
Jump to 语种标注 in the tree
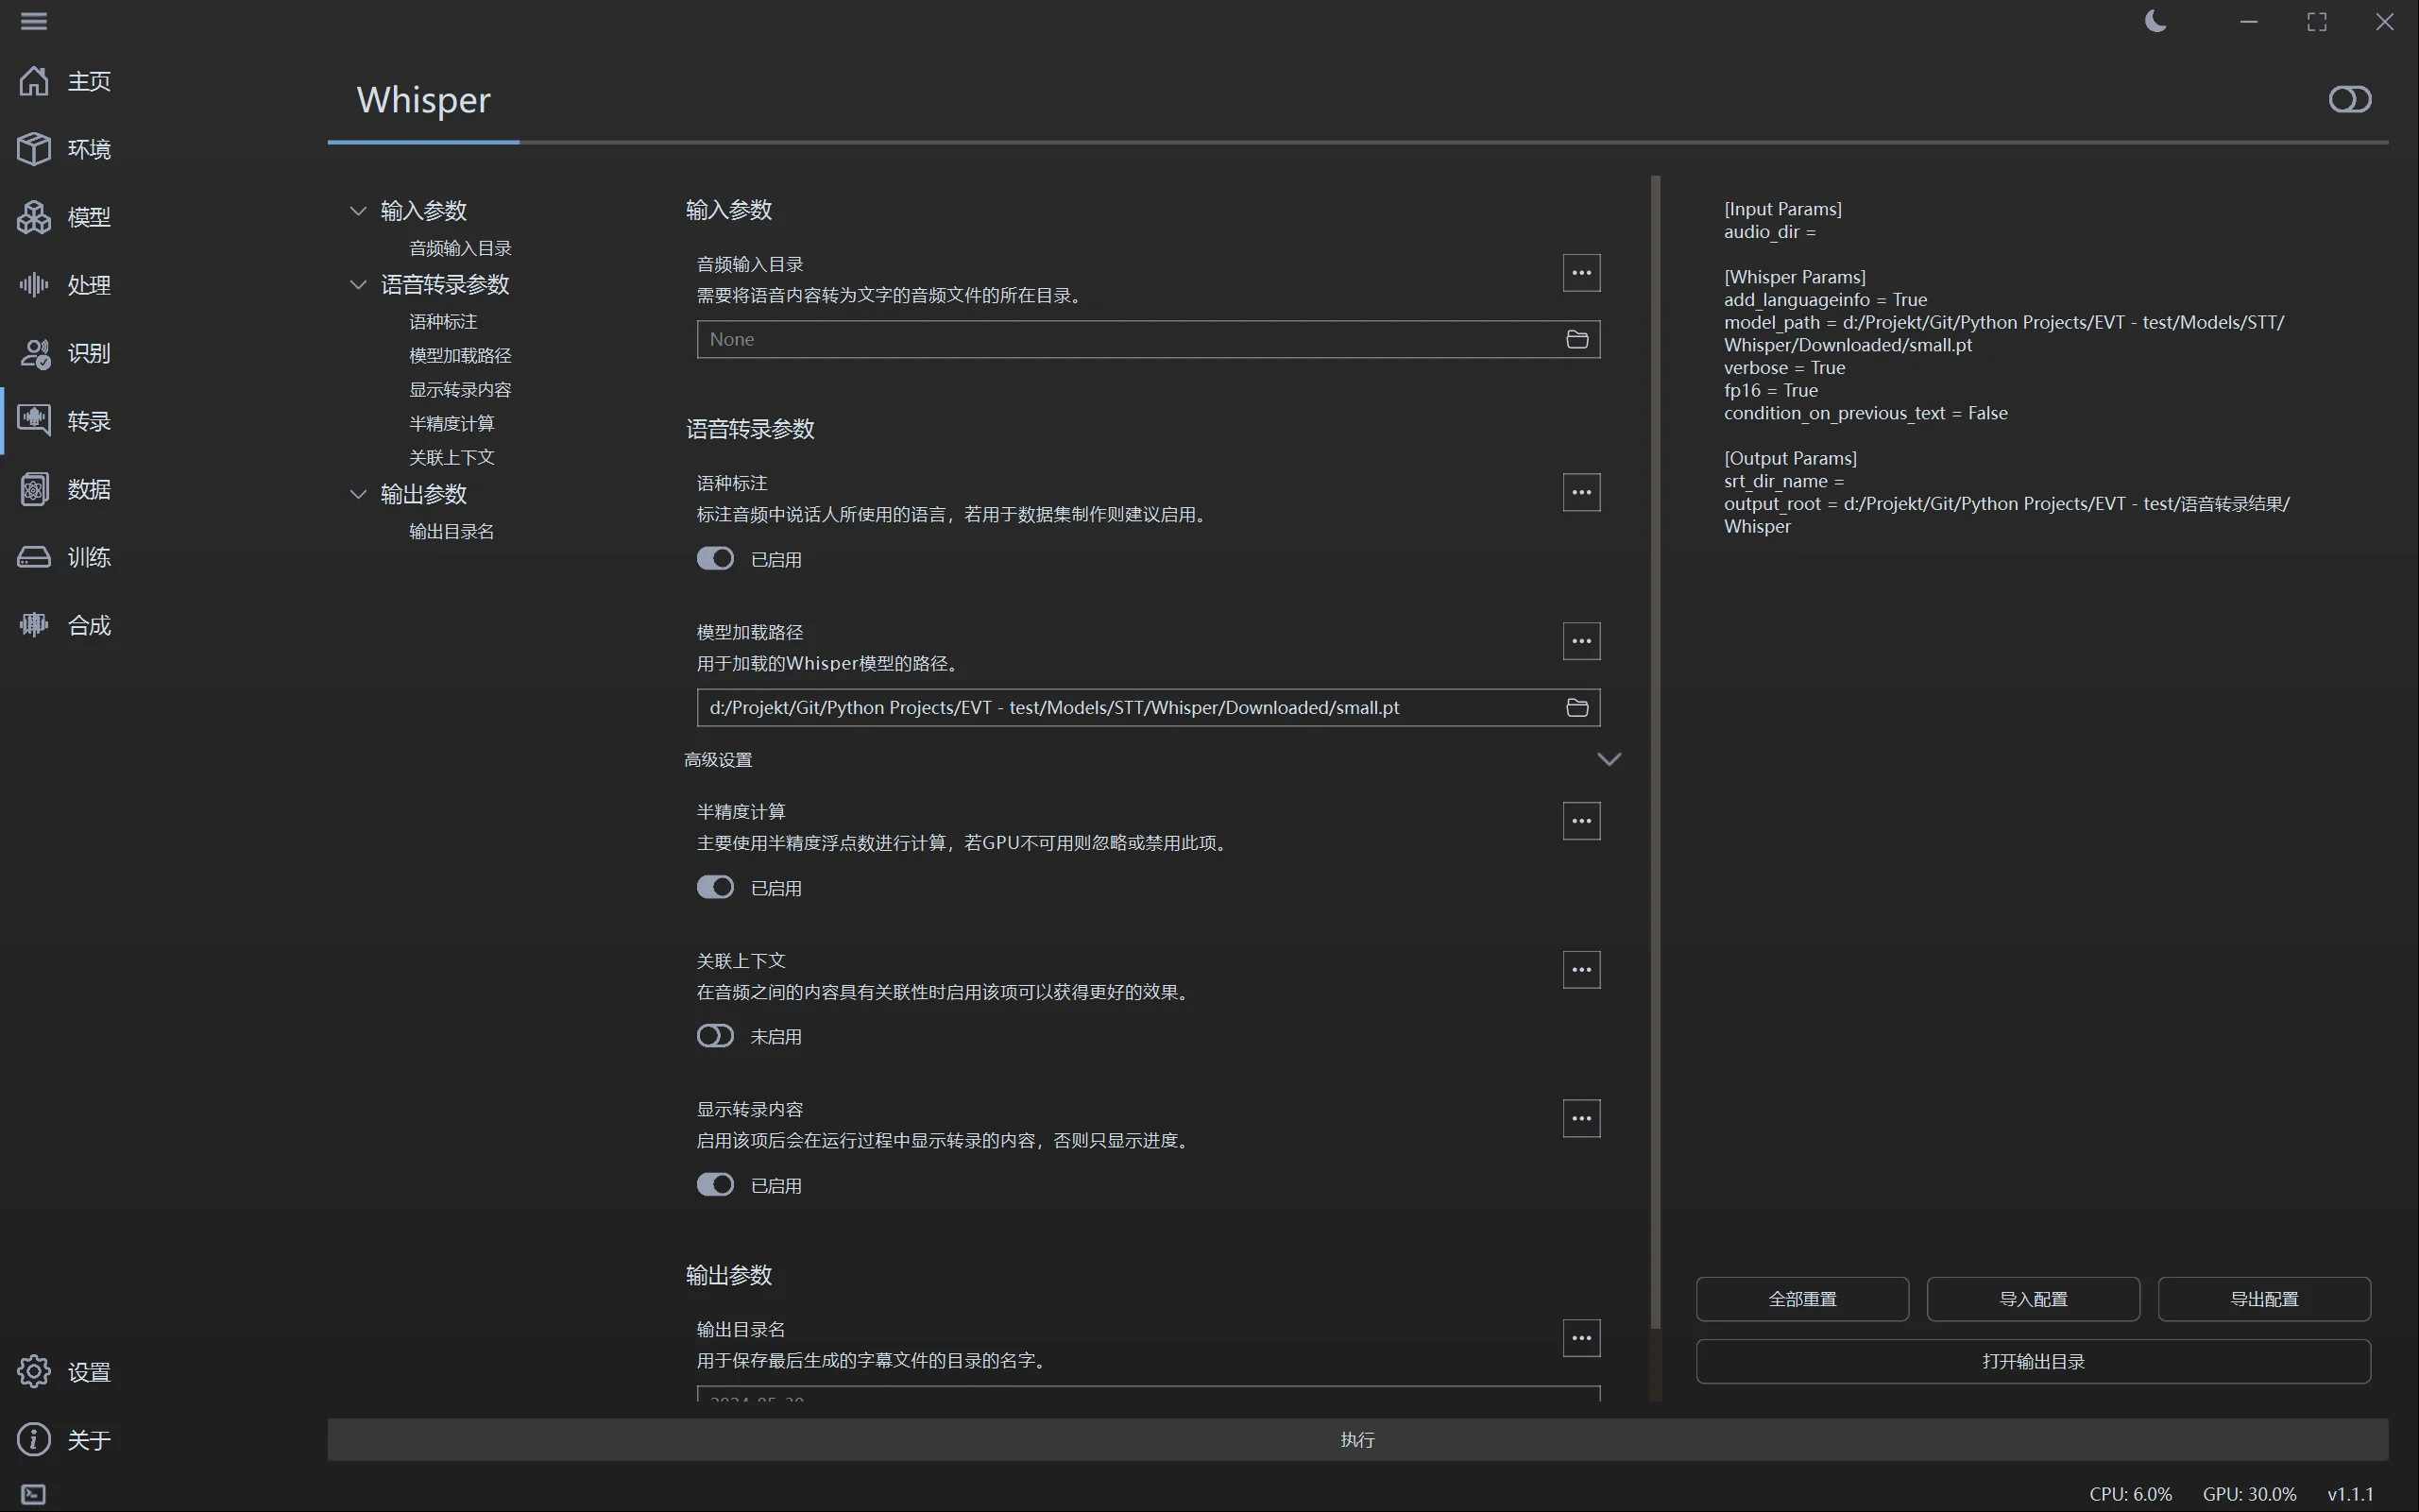pyautogui.click(x=443, y=322)
